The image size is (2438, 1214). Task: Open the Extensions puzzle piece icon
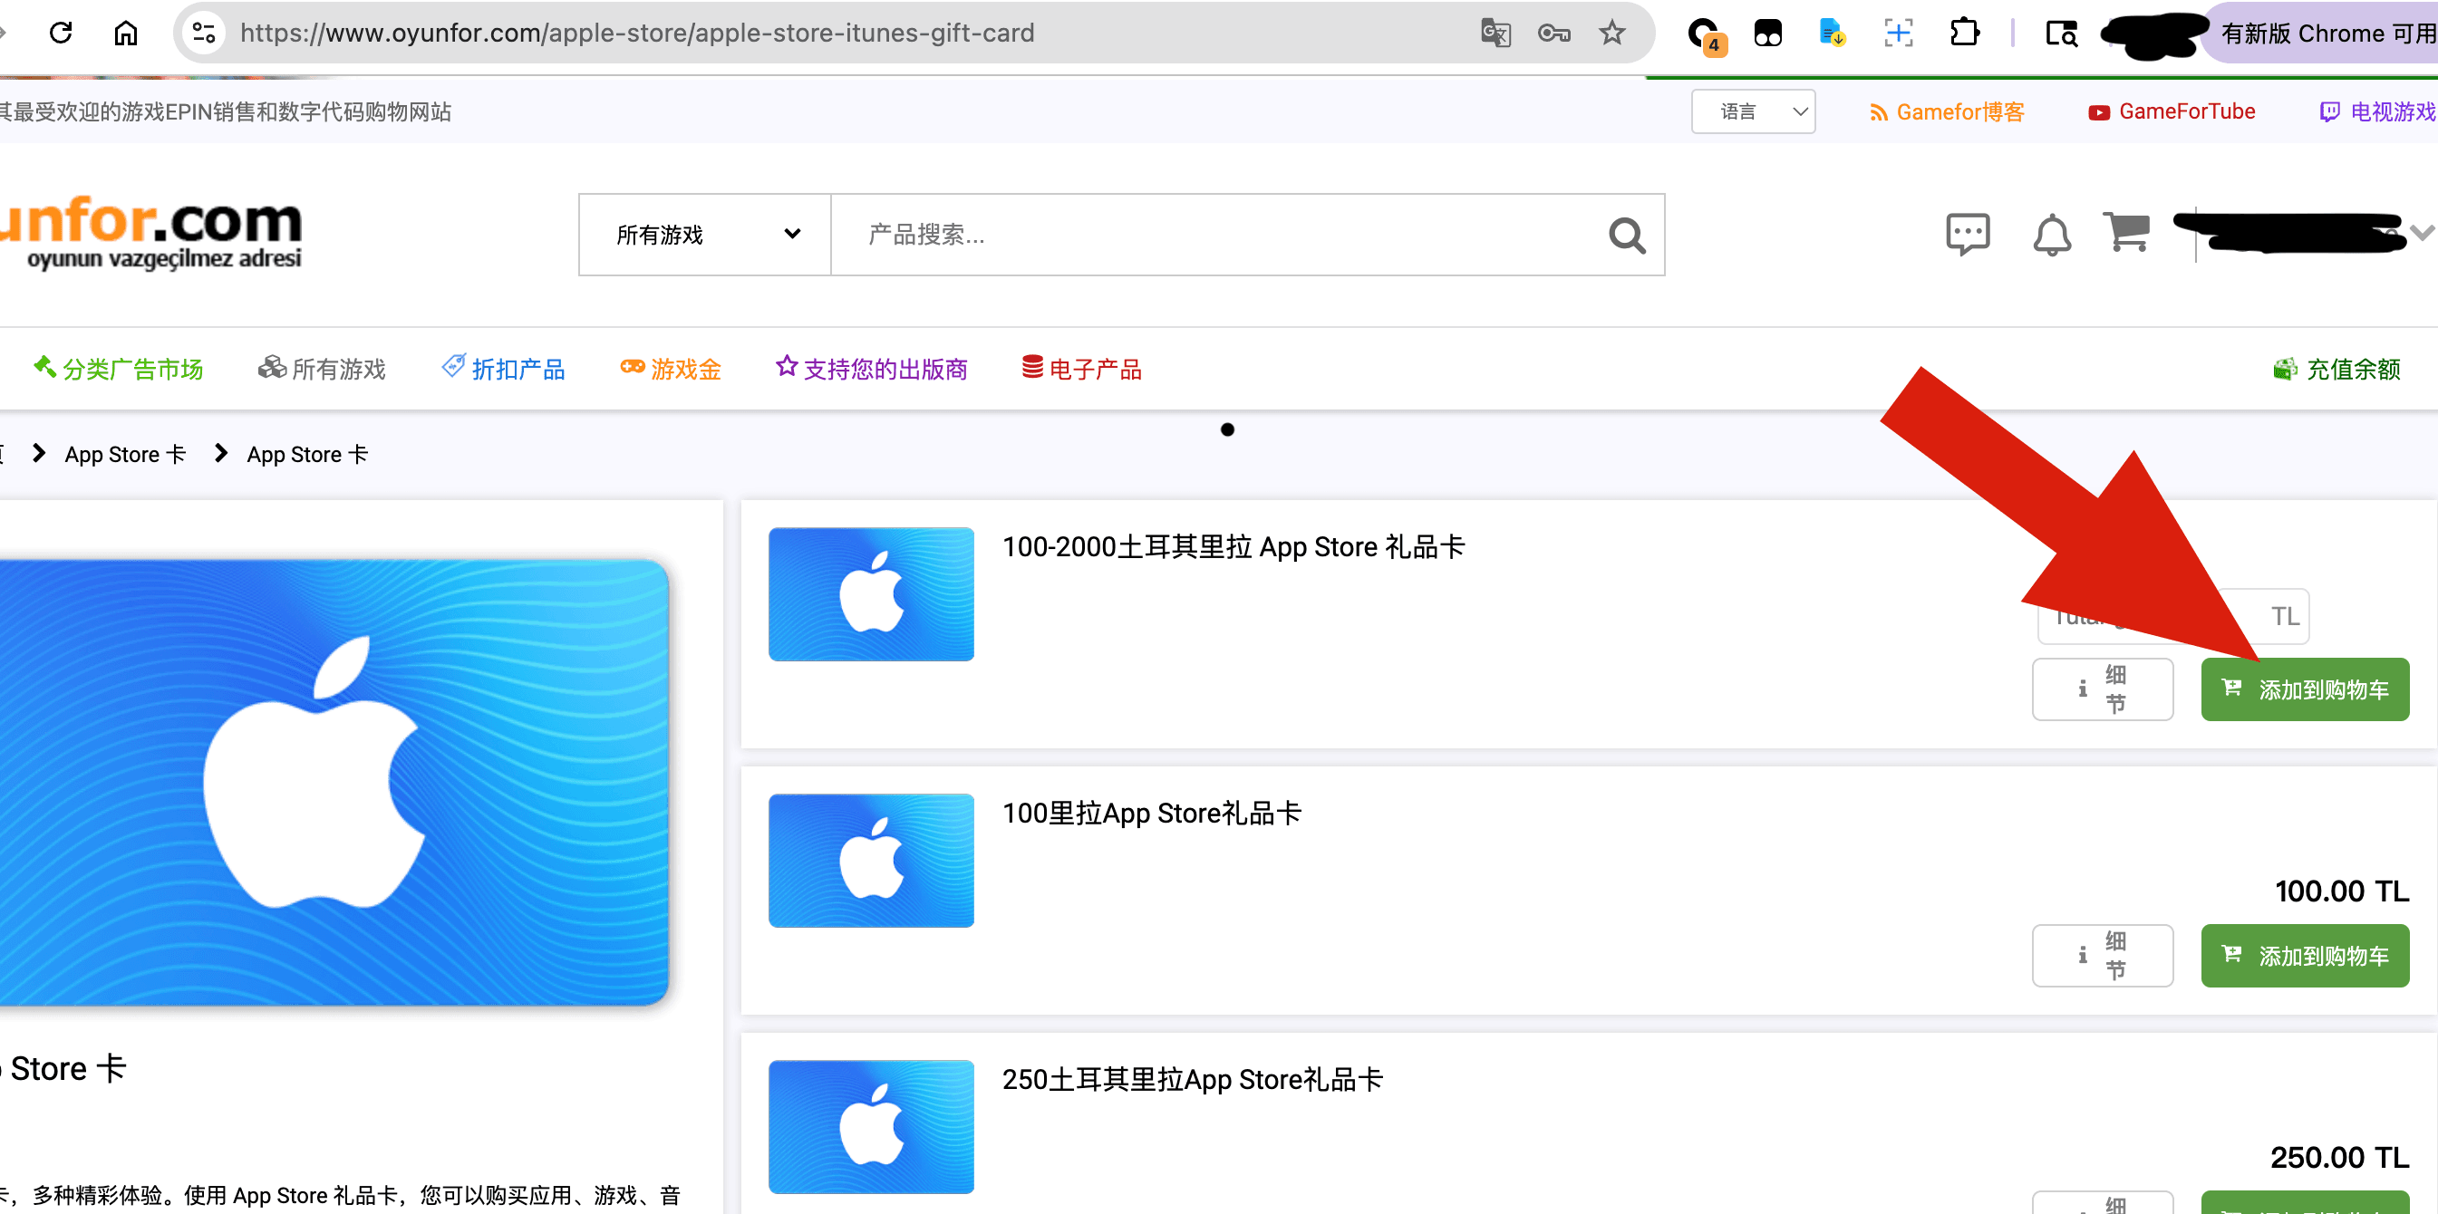pyautogui.click(x=1965, y=34)
